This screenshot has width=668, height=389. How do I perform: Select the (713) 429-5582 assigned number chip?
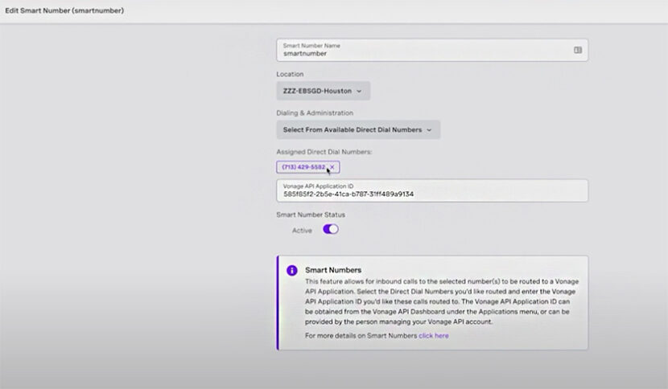click(303, 167)
